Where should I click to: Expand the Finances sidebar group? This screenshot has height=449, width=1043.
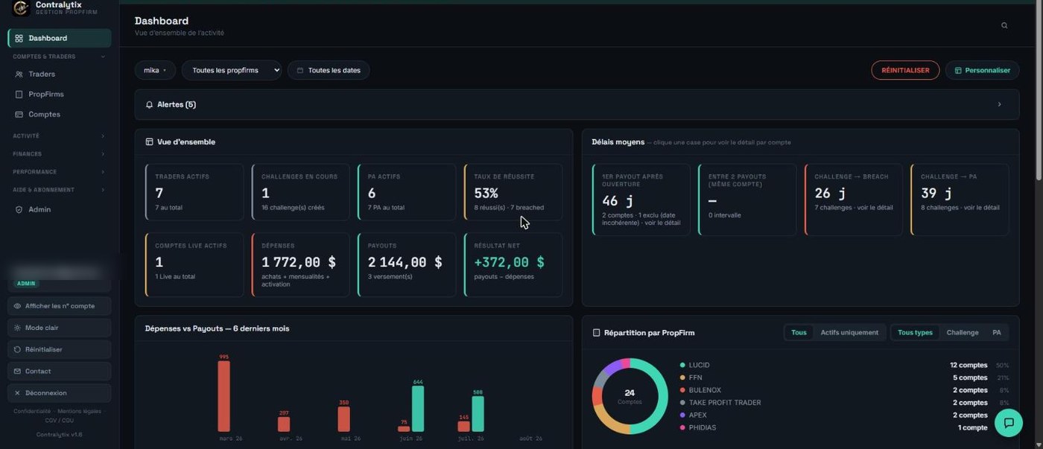pyautogui.click(x=60, y=154)
